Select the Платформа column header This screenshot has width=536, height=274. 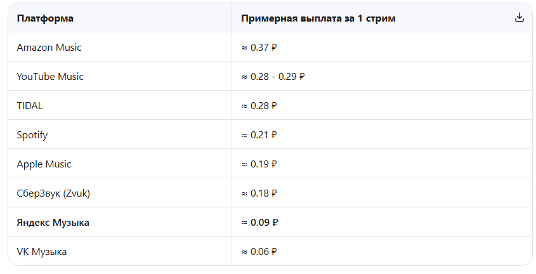tap(45, 18)
